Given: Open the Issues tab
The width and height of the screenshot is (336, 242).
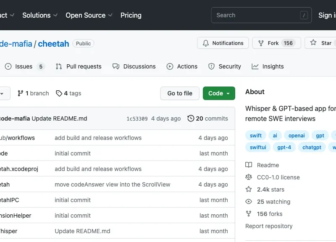Looking at the screenshot, I should point(24,66).
